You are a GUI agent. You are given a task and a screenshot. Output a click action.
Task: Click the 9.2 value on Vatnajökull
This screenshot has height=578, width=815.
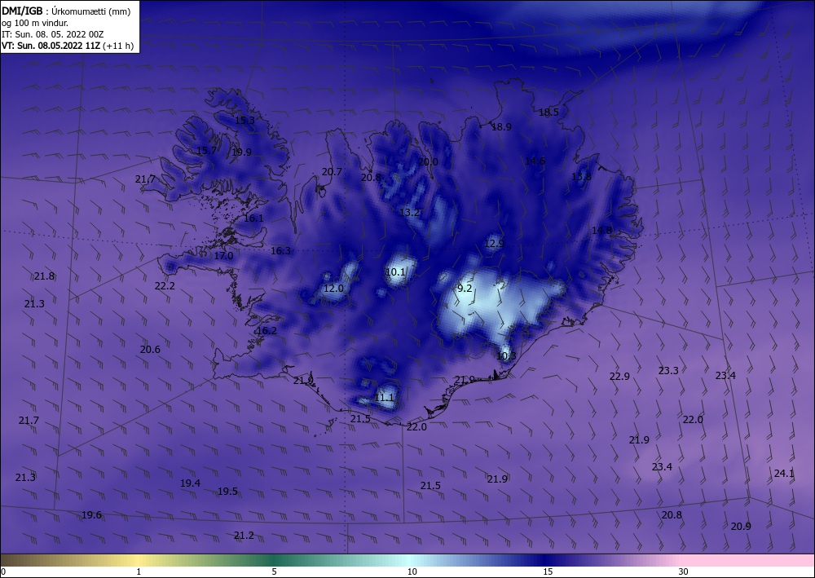465,288
